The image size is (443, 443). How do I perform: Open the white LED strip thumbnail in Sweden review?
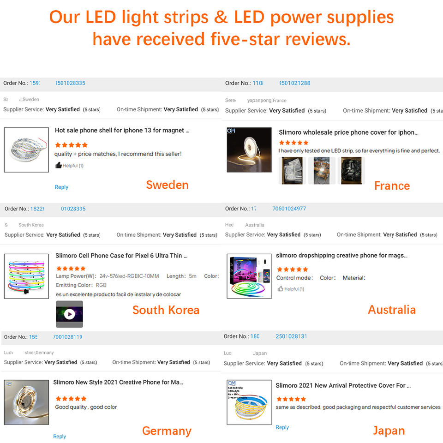pyautogui.click(x=26, y=150)
